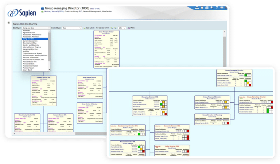Click Managing Director OML compensation box

tap(44, 91)
